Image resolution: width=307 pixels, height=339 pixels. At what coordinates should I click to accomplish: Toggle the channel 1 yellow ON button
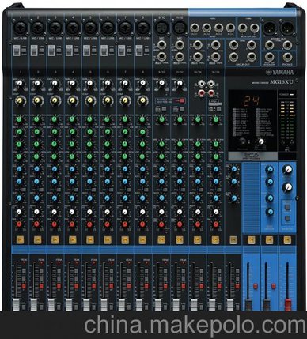tap(20, 239)
